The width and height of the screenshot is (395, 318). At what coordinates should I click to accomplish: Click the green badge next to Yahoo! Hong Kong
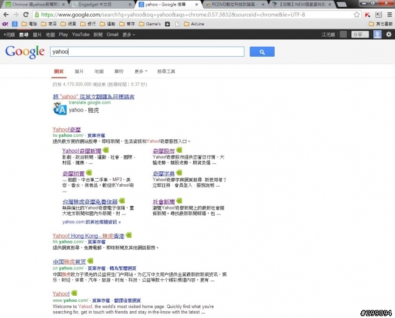pos(128,235)
